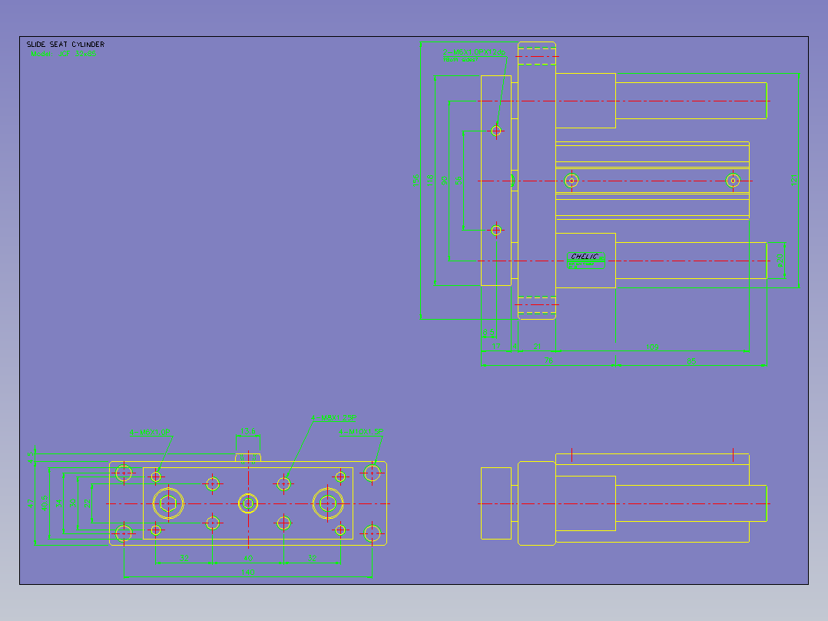Select the 118 vertical dimension text
The height and width of the screenshot is (621, 828).
(430, 180)
